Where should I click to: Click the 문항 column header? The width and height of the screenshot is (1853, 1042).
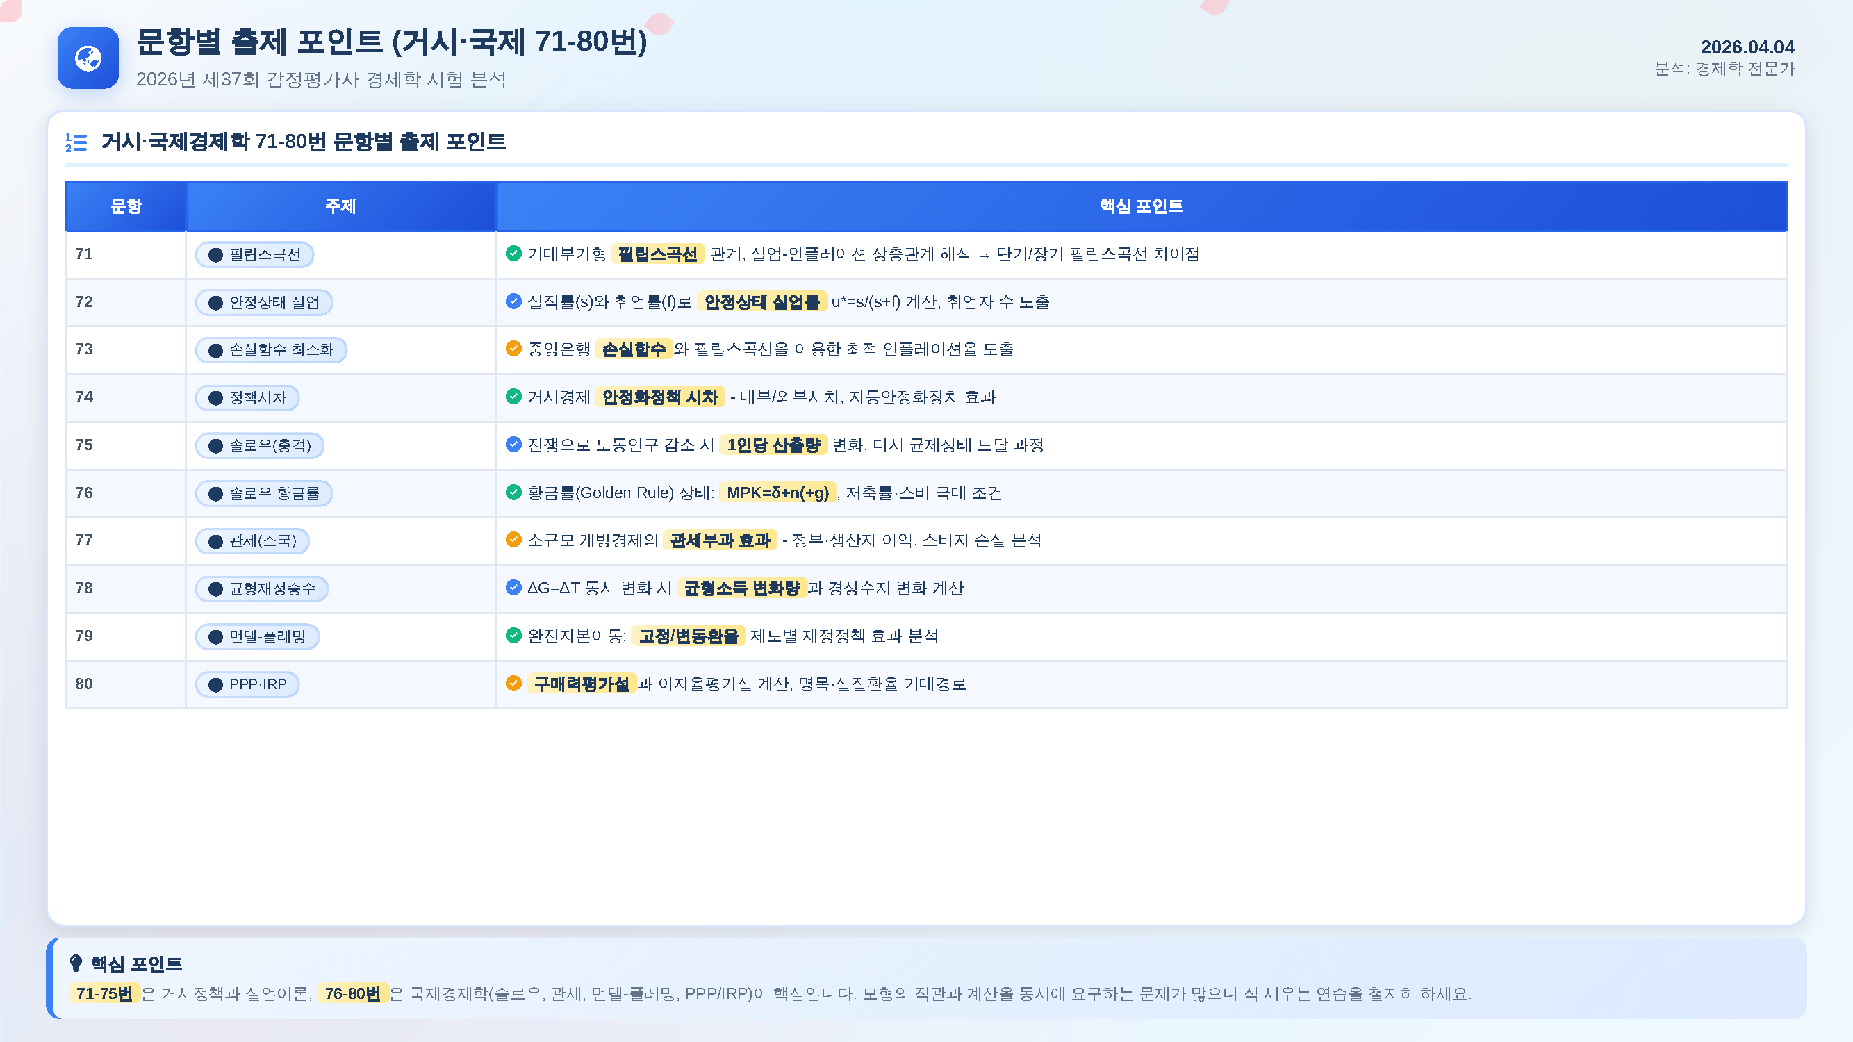pyautogui.click(x=126, y=206)
